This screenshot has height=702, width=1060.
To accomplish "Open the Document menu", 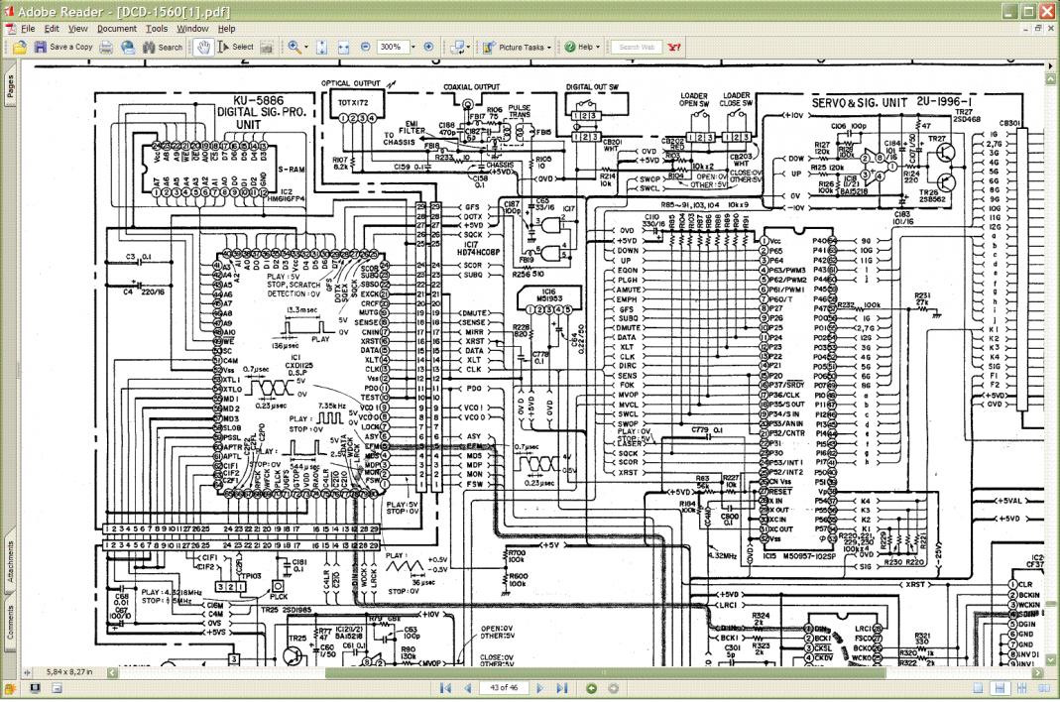I will (117, 29).
